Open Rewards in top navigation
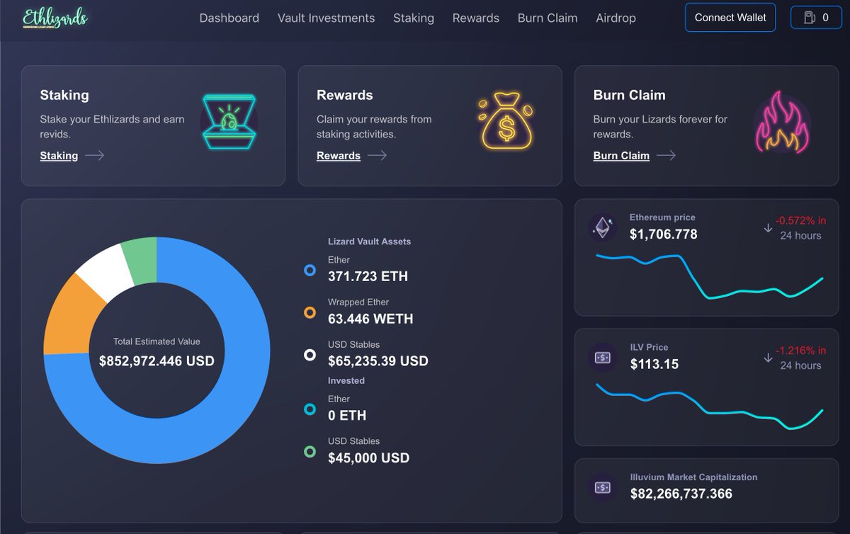This screenshot has width=850, height=534. point(476,18)
